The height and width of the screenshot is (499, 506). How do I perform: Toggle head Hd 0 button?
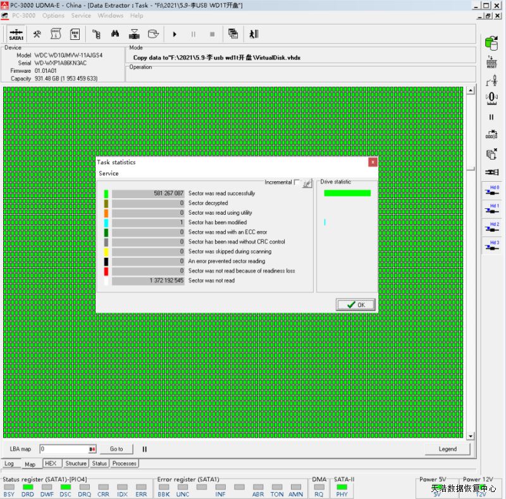click(491, 191)
